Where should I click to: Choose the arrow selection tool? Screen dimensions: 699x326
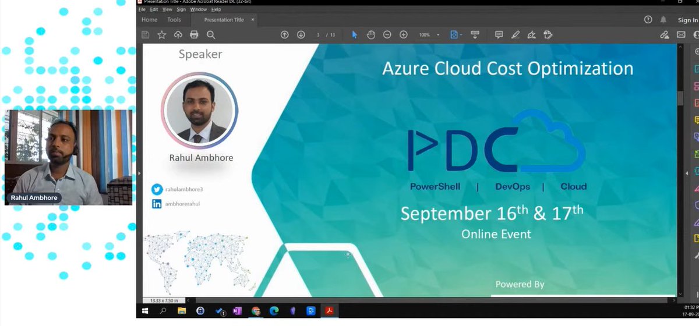354,35
